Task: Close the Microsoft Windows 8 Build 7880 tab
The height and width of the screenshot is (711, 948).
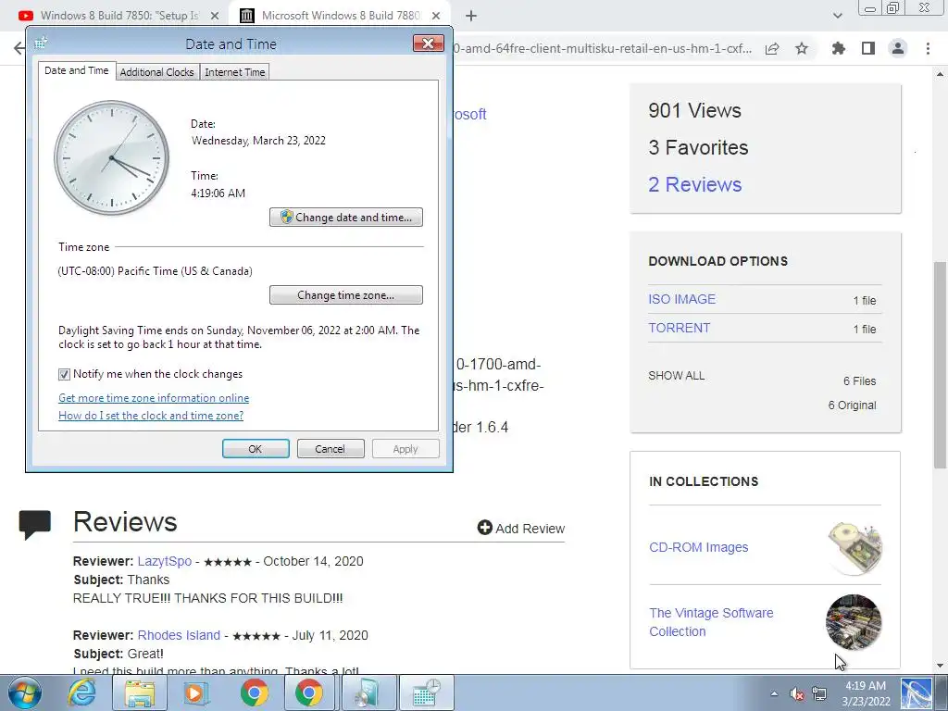Action: point(436,16)
